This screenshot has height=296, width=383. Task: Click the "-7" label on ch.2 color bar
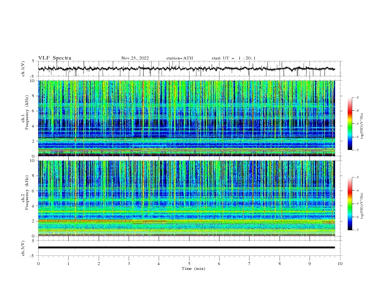tap(356, 230)
